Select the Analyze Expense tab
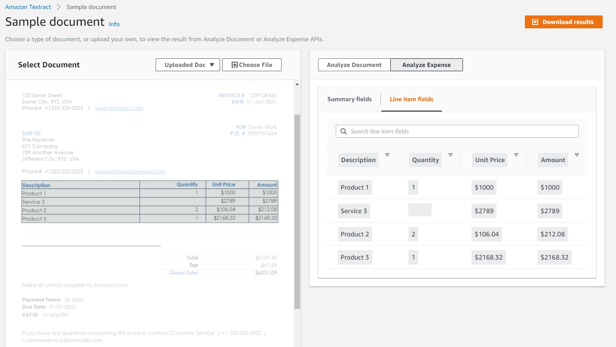The height and width of the screenshot is (347, 616). 426,64
